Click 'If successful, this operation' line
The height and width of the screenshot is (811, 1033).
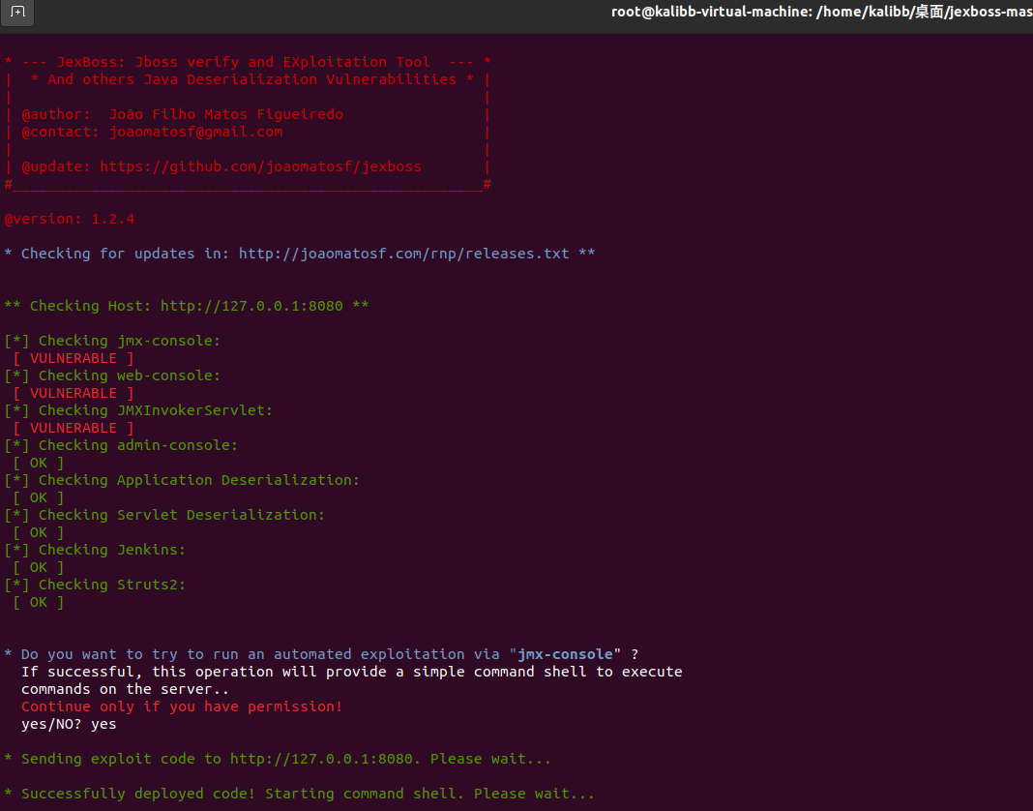pos(352,672)
